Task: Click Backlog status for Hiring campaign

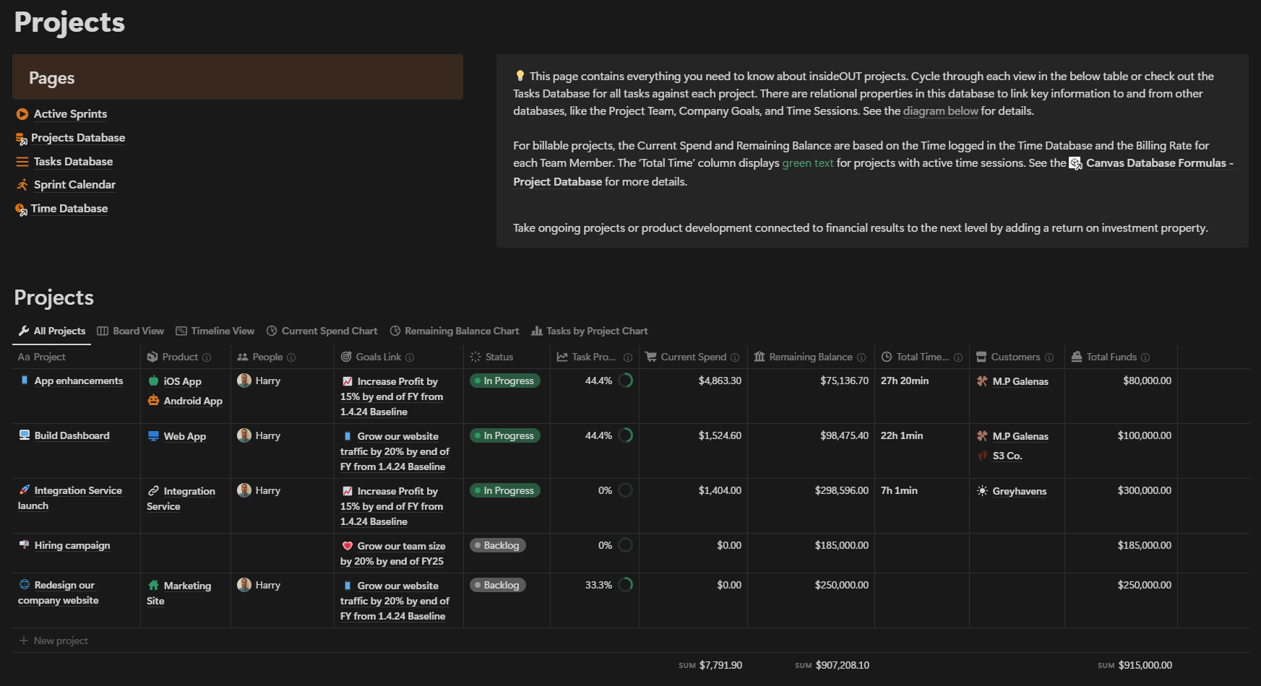Action: pos(498,545)
